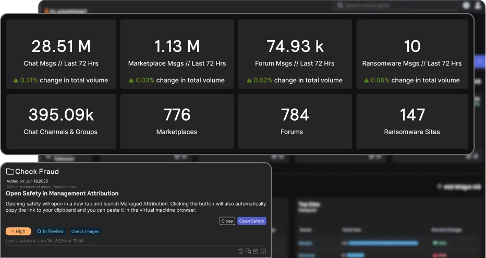Click the info icon in the Check Fraud card

click(x=263, y=251)
